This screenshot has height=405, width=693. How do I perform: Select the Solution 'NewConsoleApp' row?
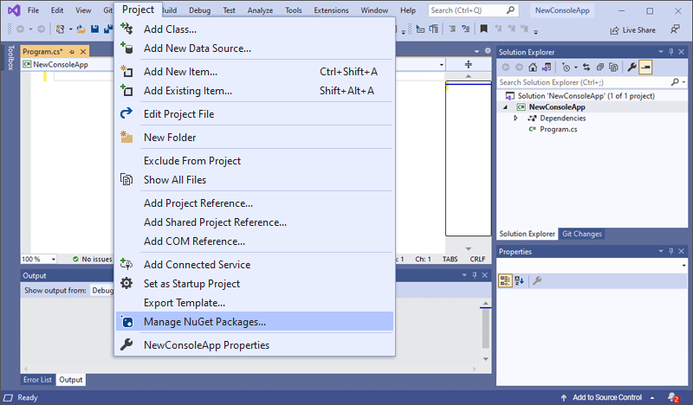click(x=586, y=96)
